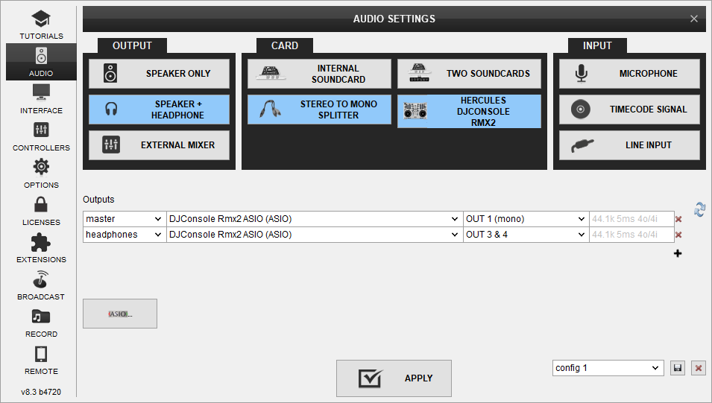Remove the master output row

(x=678, y=219)
